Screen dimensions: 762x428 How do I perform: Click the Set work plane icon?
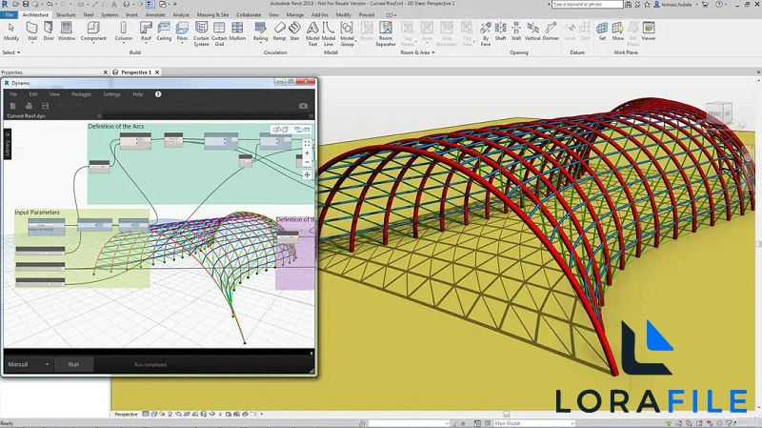[x=602, y=31]
